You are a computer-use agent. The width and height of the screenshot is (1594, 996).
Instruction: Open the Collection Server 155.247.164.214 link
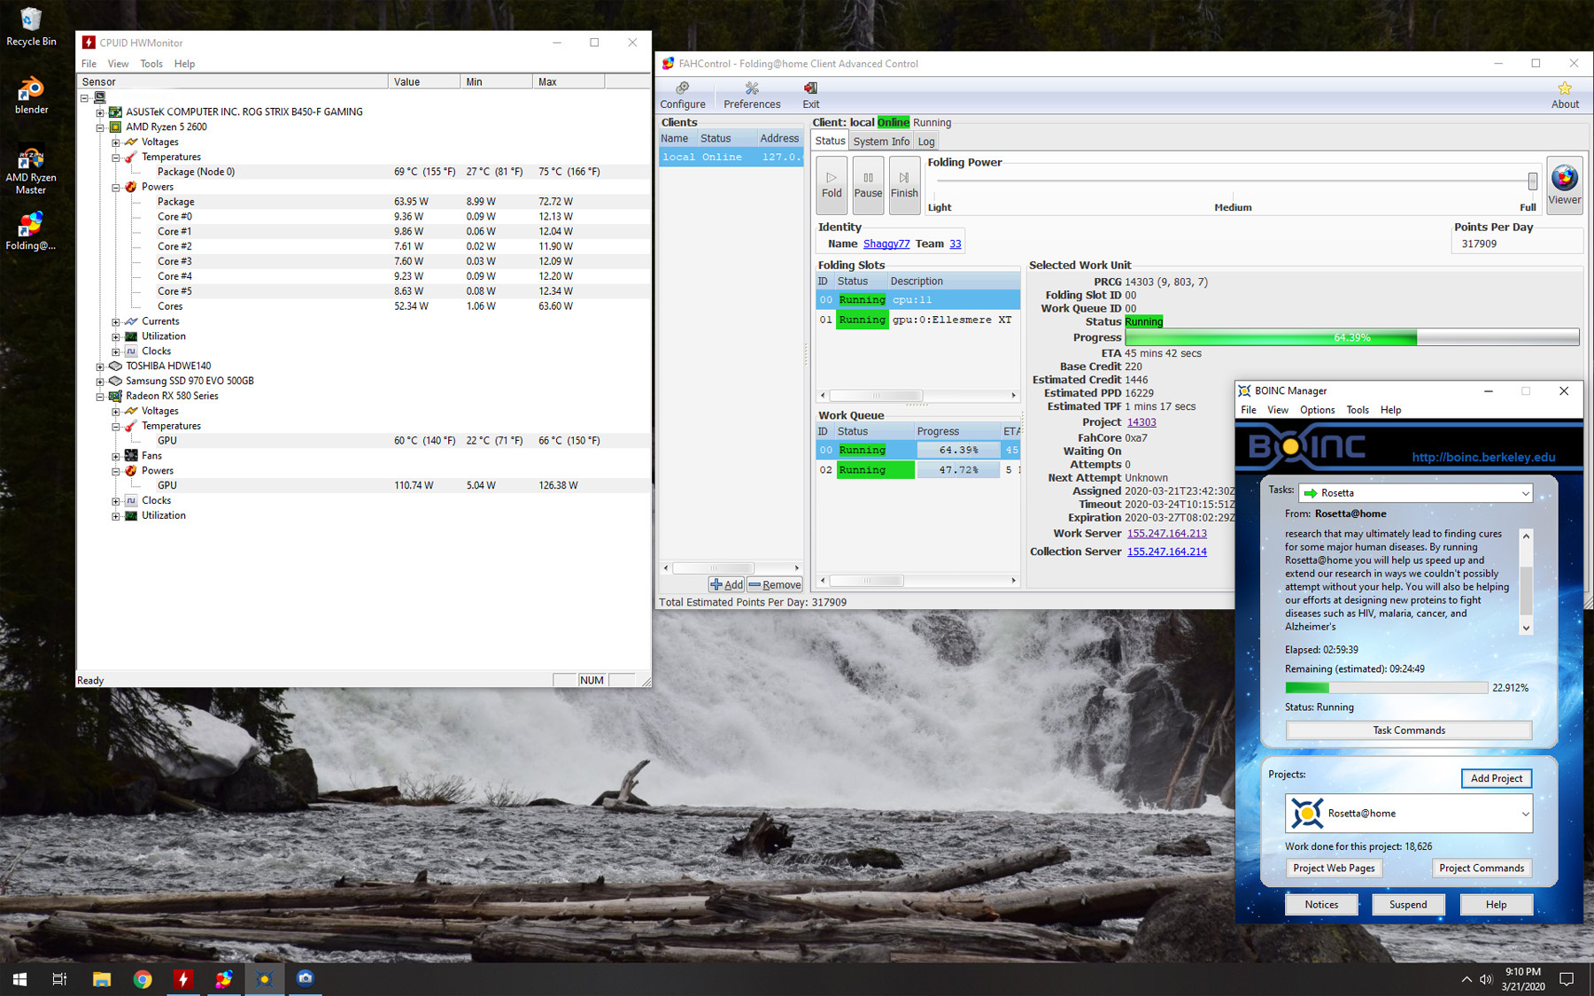(x=1166, y=552)
